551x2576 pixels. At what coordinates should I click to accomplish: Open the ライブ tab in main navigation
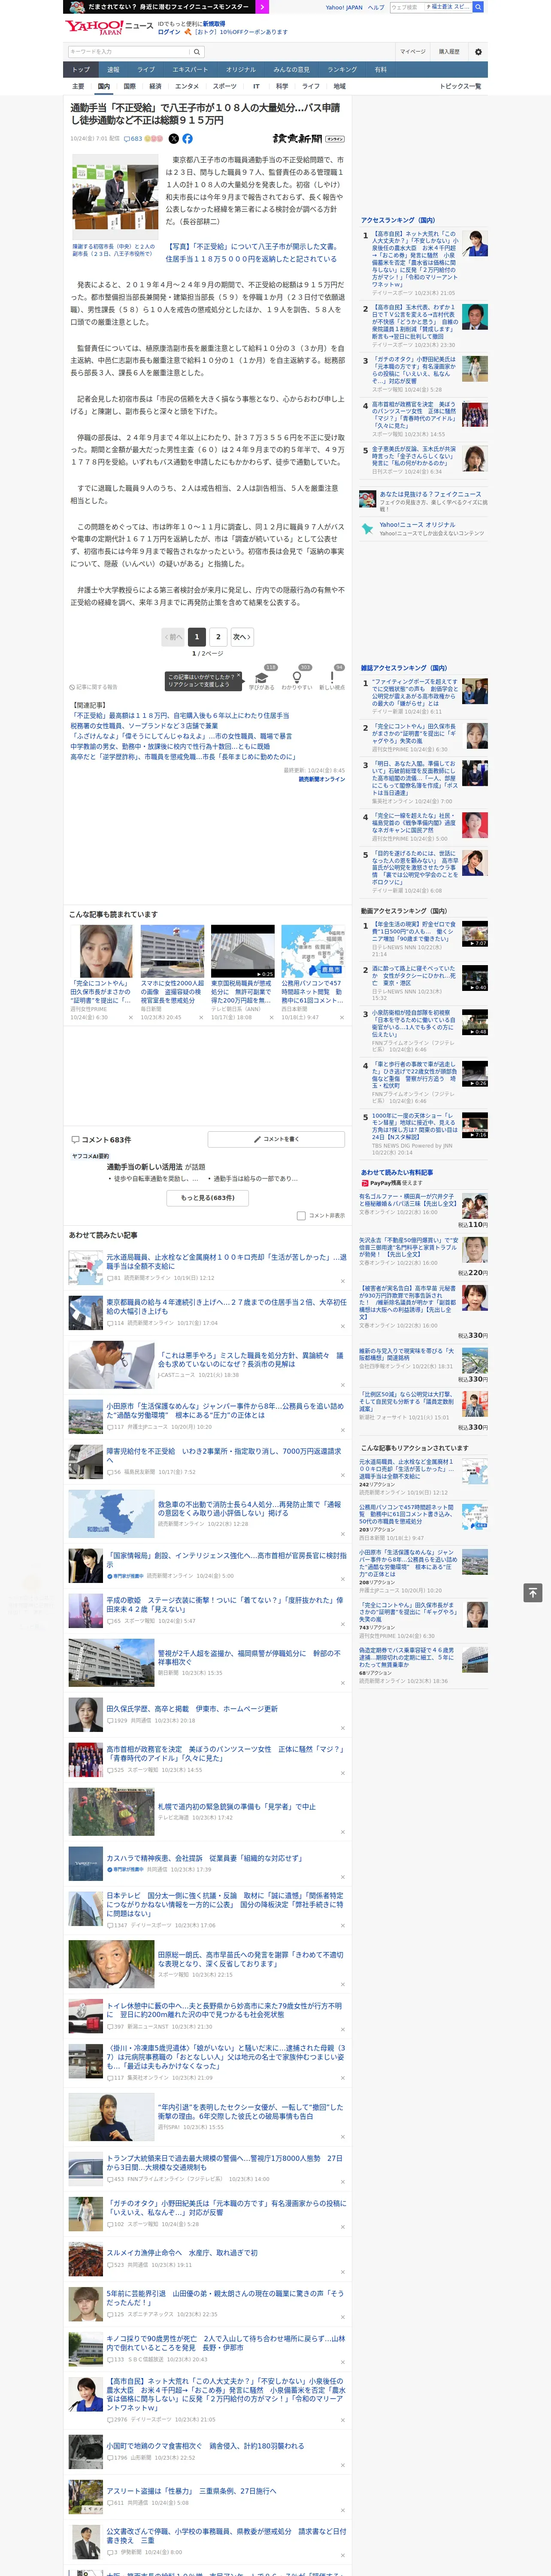point(146,70)
